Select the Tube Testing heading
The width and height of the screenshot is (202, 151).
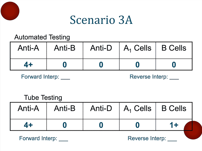[x=43, y=98]
